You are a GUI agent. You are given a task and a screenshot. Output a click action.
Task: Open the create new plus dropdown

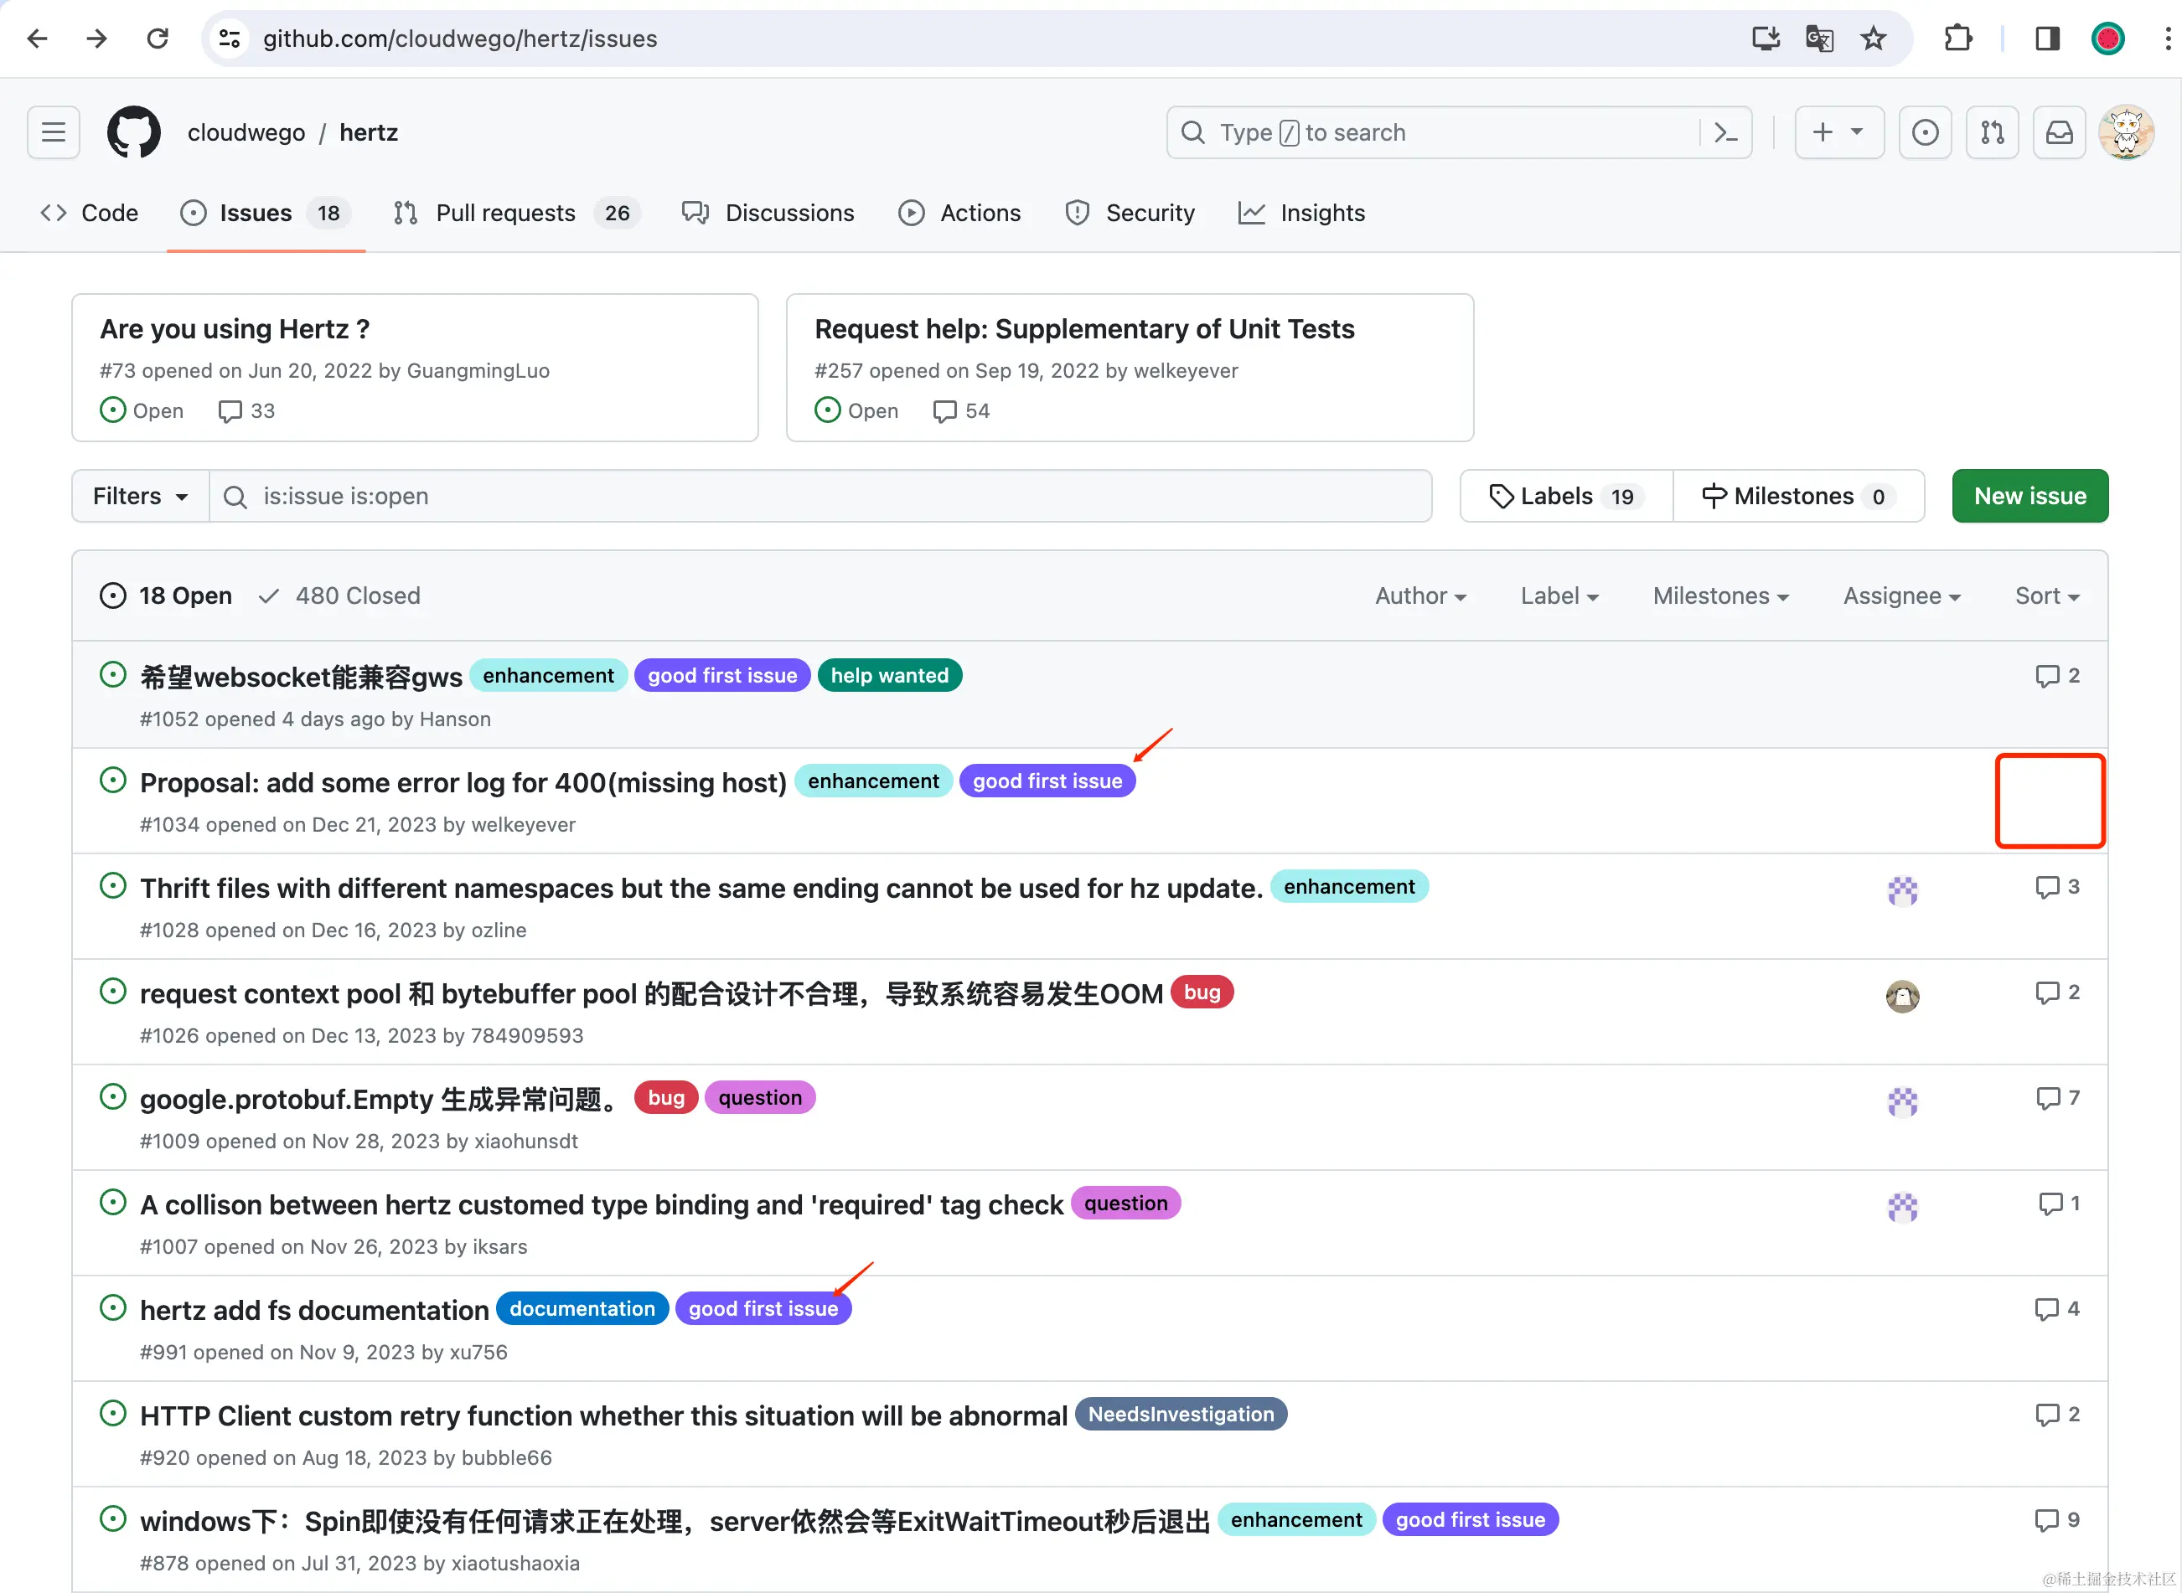tap(1838, 132)
